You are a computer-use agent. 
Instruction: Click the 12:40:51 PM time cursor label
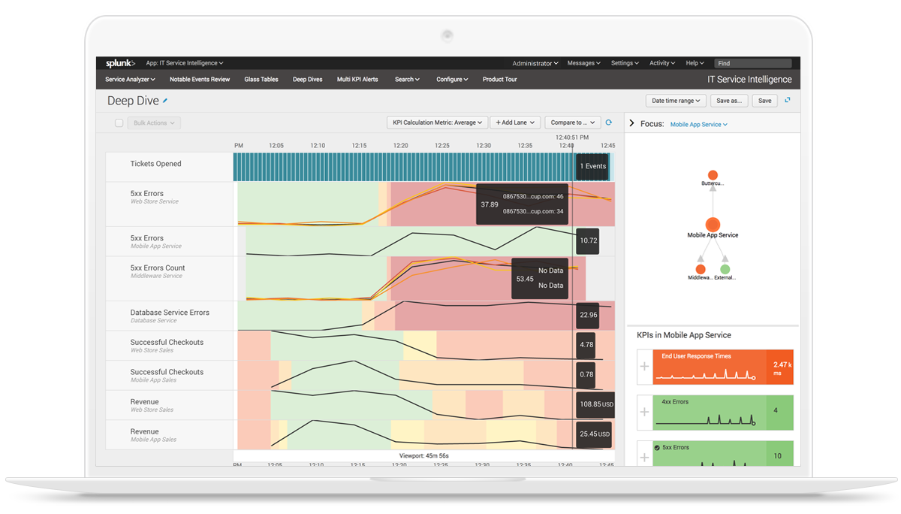point(572,138)
